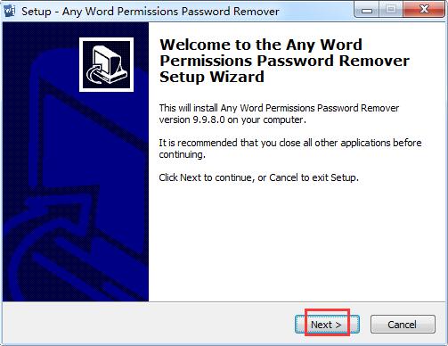This screenshot has height=346, width=448.
Task: Click the disabled maximize button
Action: pos(391,10)
